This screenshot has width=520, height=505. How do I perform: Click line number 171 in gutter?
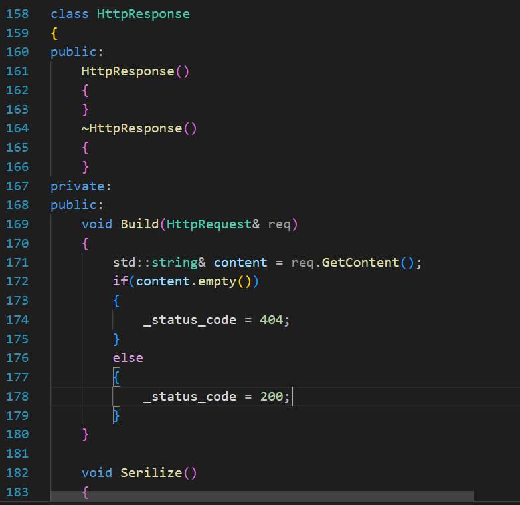(17, 263)
